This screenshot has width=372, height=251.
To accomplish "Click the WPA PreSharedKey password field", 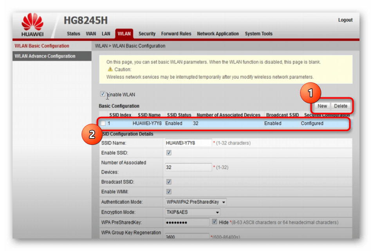I will point(187,222).
